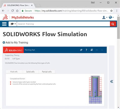120x109 pixels.
Task: Click the SOLIDWORKS logo in lesson header
Action: 13,50
